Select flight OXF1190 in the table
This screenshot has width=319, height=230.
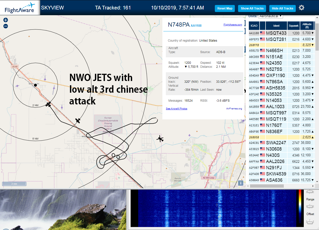click(x=282, y=75)
